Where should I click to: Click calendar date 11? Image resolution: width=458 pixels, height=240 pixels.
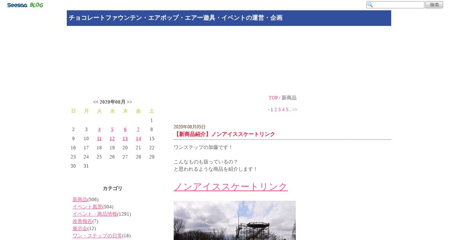99,139
